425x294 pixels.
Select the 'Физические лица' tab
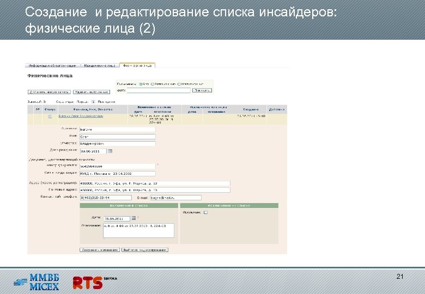pyautogui.click(x=137, y=65)
